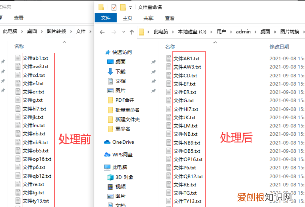This screenshot has width=305, height=207.
Task: Sort by 修改日期 column header
Action: point(279,47)
